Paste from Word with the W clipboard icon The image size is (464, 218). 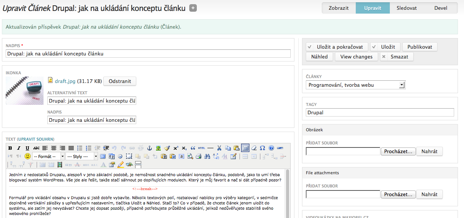point(173,156)
